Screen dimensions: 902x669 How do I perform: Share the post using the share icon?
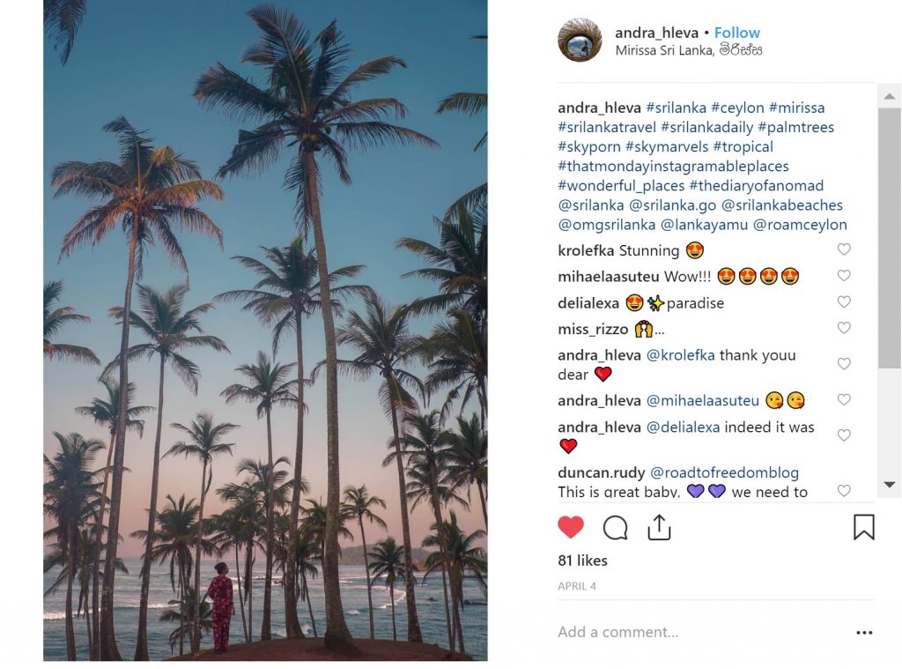point(659,527)
